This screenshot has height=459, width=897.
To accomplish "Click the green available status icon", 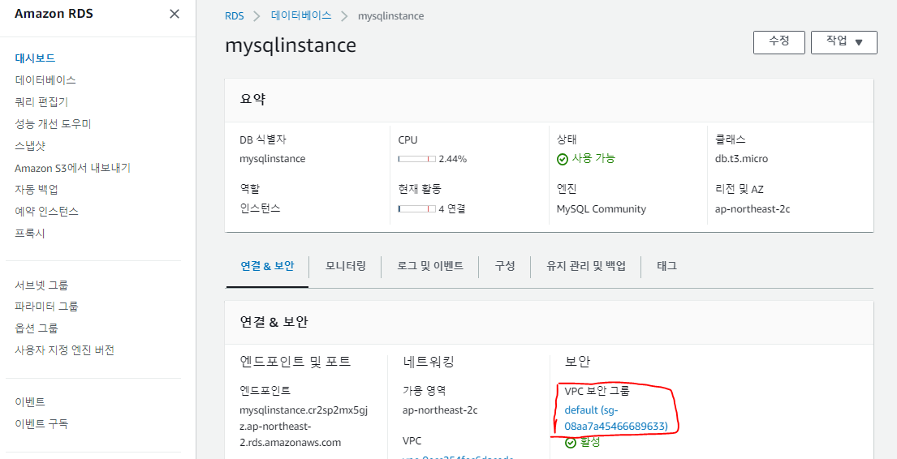I will (x=562, y=159).
